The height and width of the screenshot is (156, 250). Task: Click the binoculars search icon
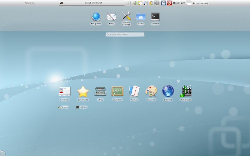click(x=62, y=3)
